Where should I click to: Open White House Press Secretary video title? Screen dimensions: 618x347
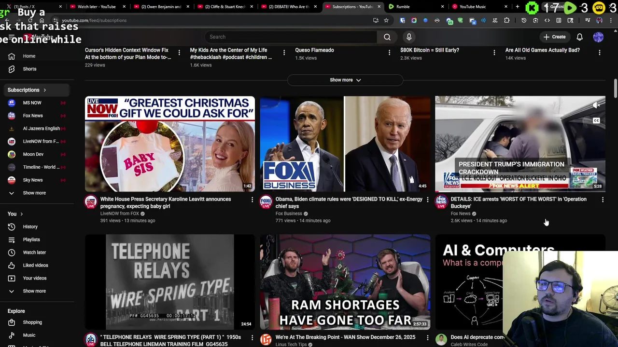tap(166, 202)
